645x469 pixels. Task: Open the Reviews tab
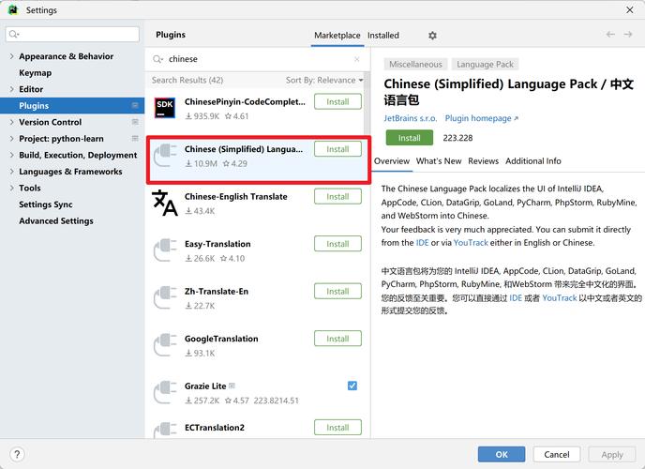483,161
